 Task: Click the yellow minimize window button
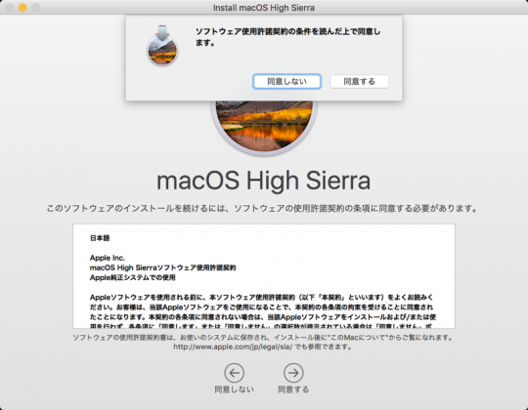point(22,8)
